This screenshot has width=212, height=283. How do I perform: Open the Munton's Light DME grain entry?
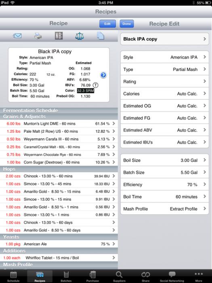tap(59, 124)
